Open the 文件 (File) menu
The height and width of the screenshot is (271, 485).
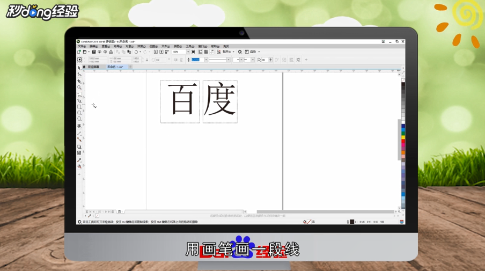[82, 46]
